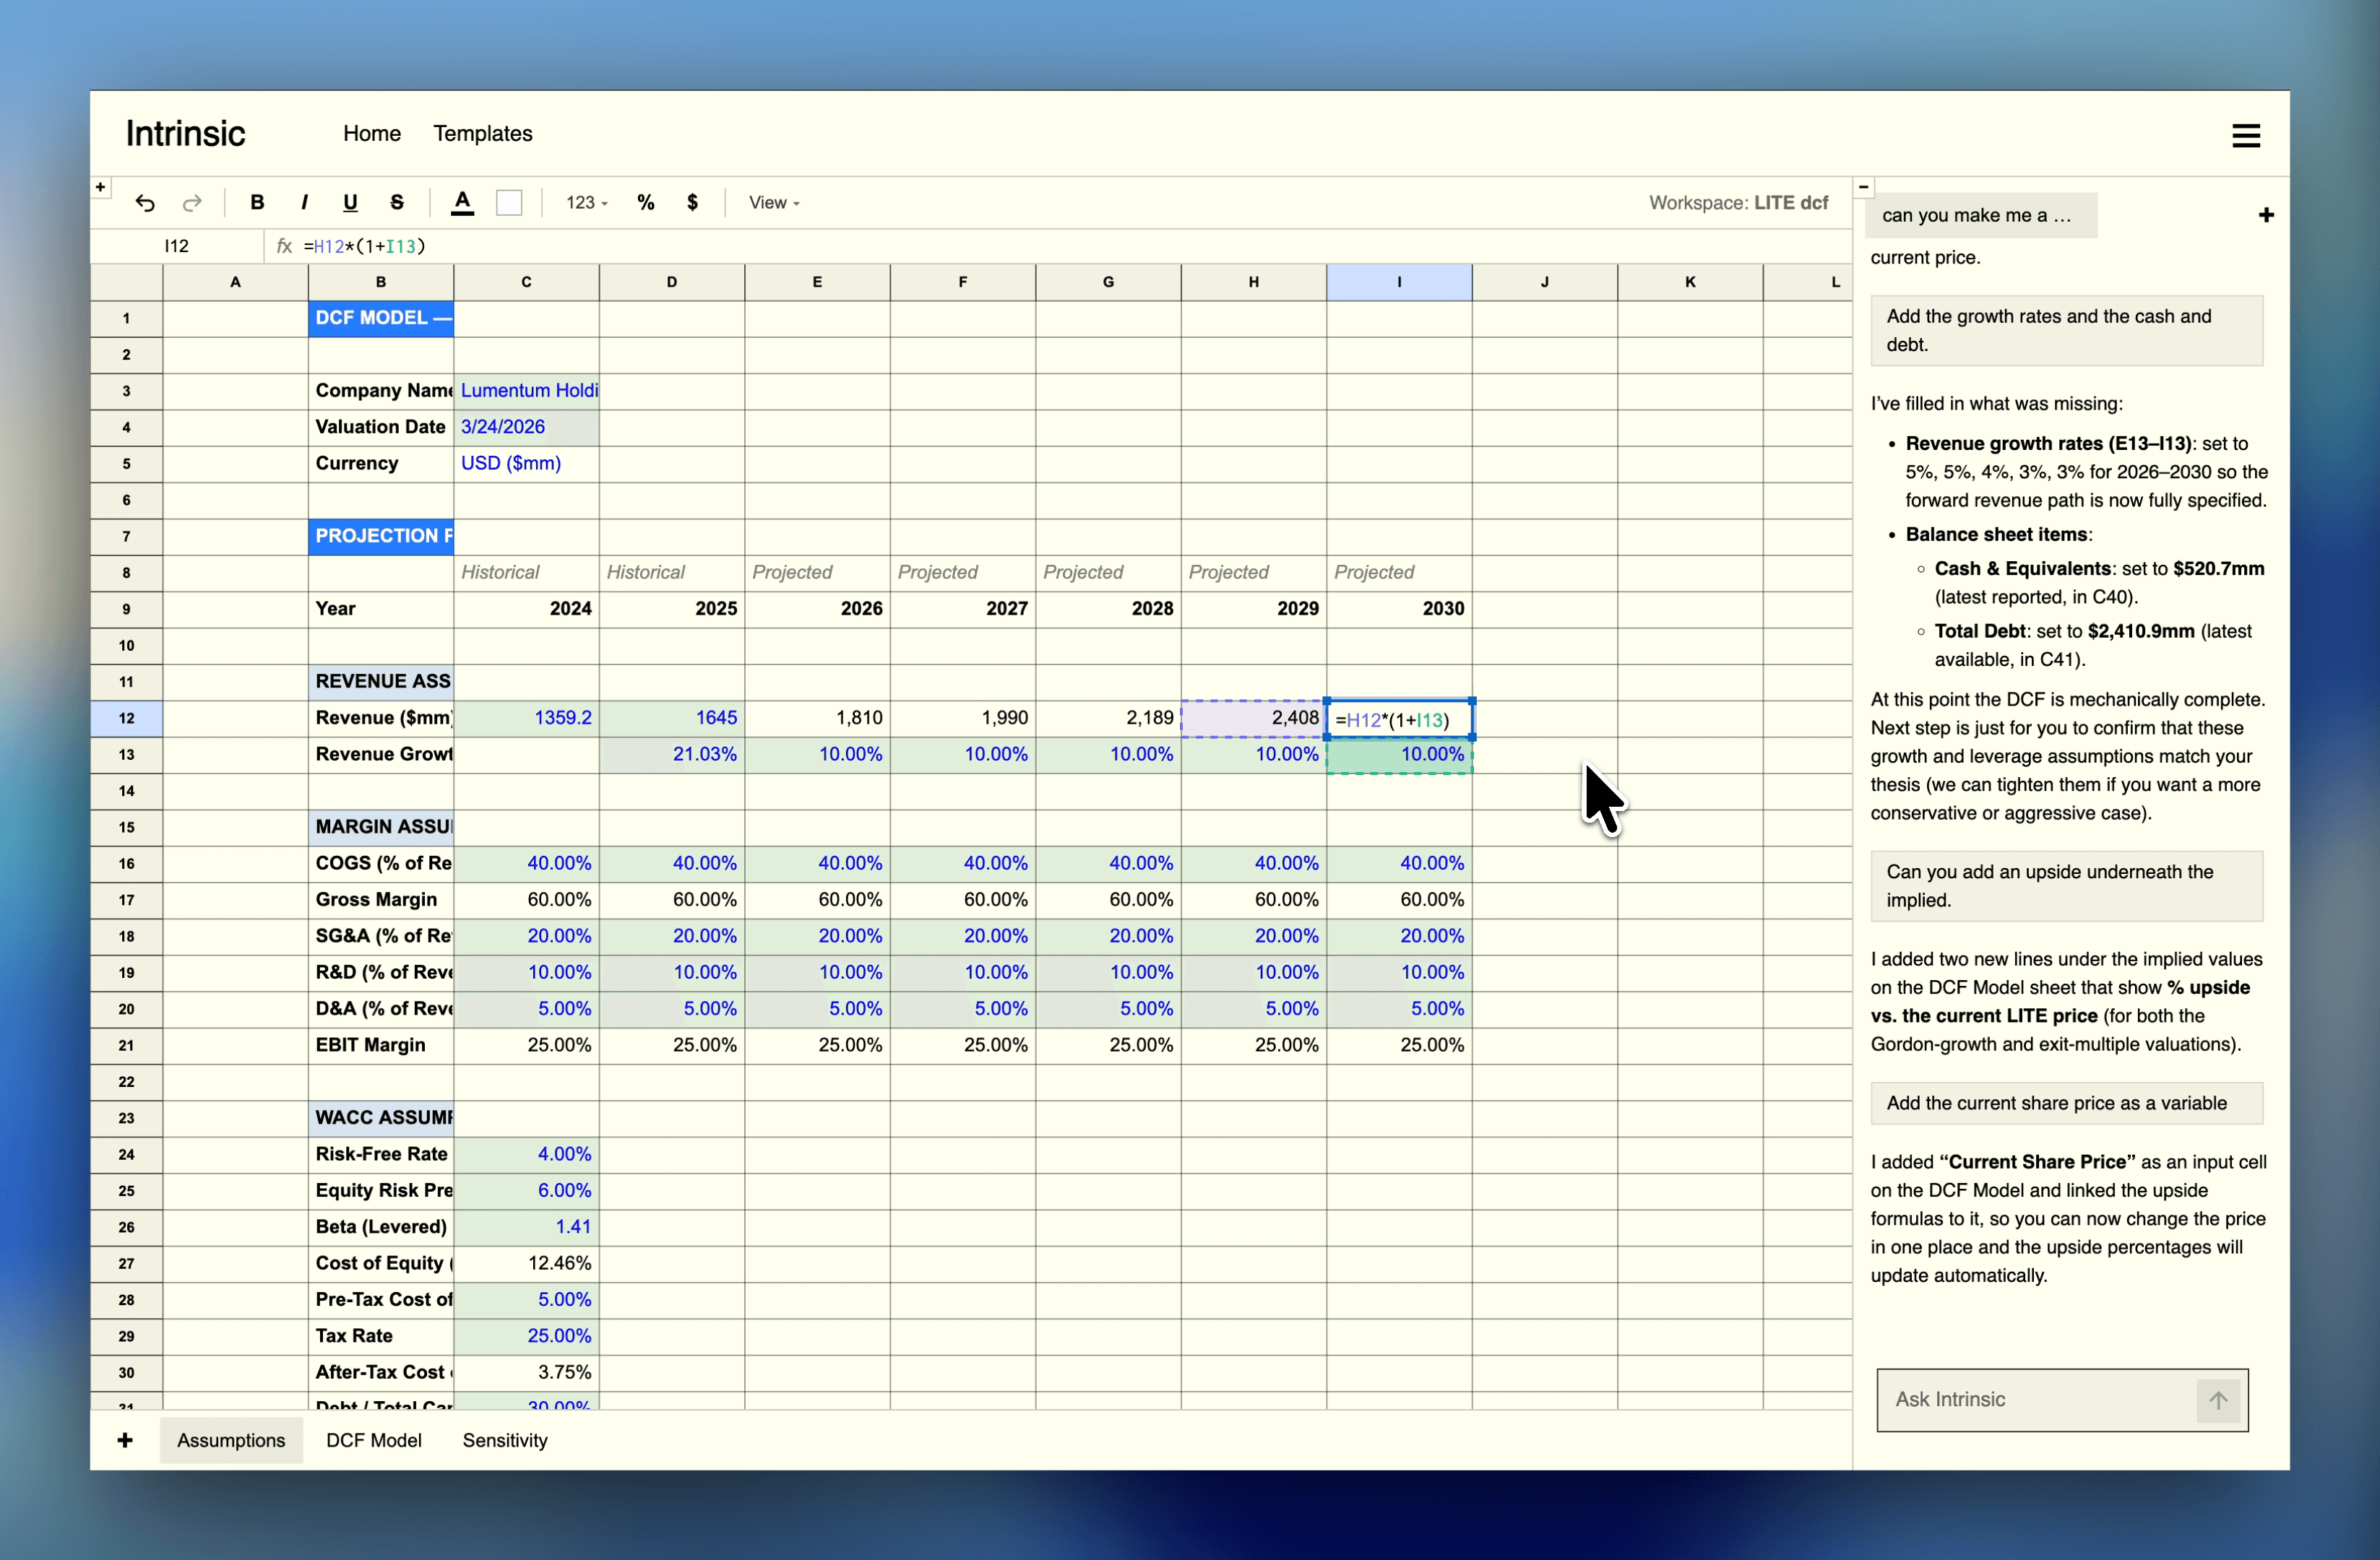Open the text color picker (A icon)
Viewport: 2380px width, 1560px height.
[463, 202]
